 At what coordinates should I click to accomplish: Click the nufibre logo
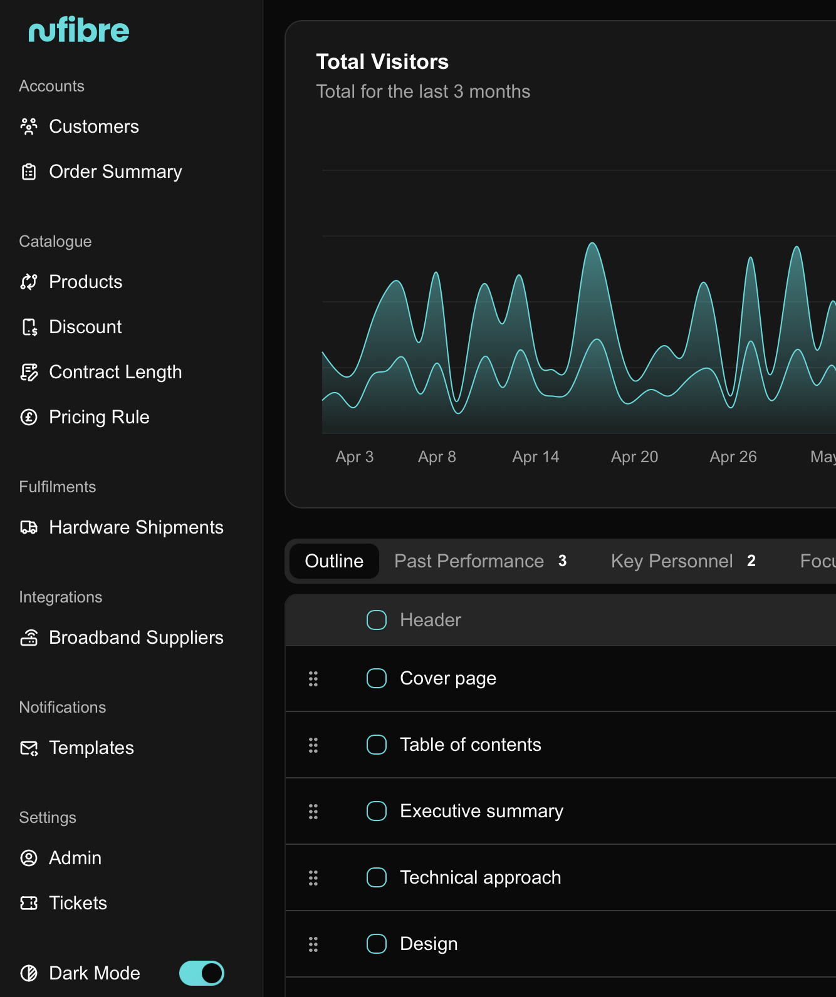(79, 31)
